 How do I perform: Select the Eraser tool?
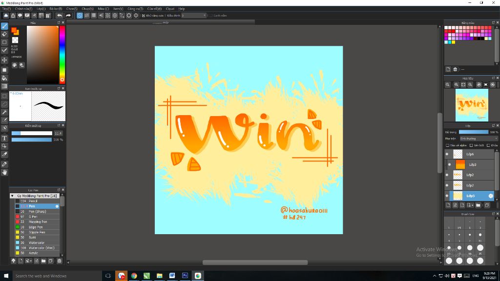pos(4,34)
